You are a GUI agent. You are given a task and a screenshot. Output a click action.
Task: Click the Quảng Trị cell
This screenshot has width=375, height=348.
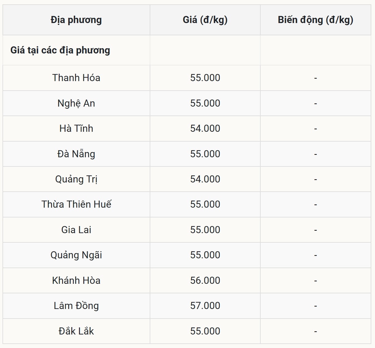click(76, 179)
